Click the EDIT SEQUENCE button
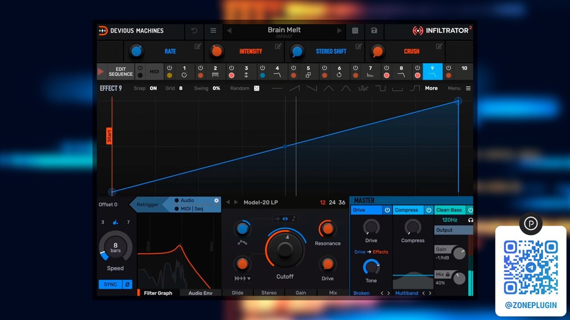Viewport: 570px width, 320px height. click(121, 72)
